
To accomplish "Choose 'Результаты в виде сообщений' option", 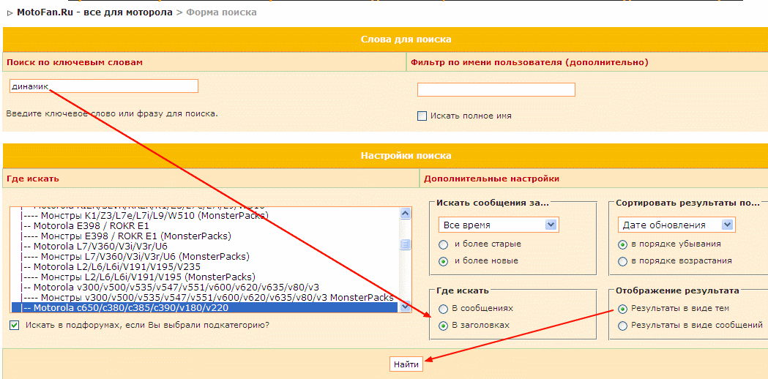I will tap(622, 326).
